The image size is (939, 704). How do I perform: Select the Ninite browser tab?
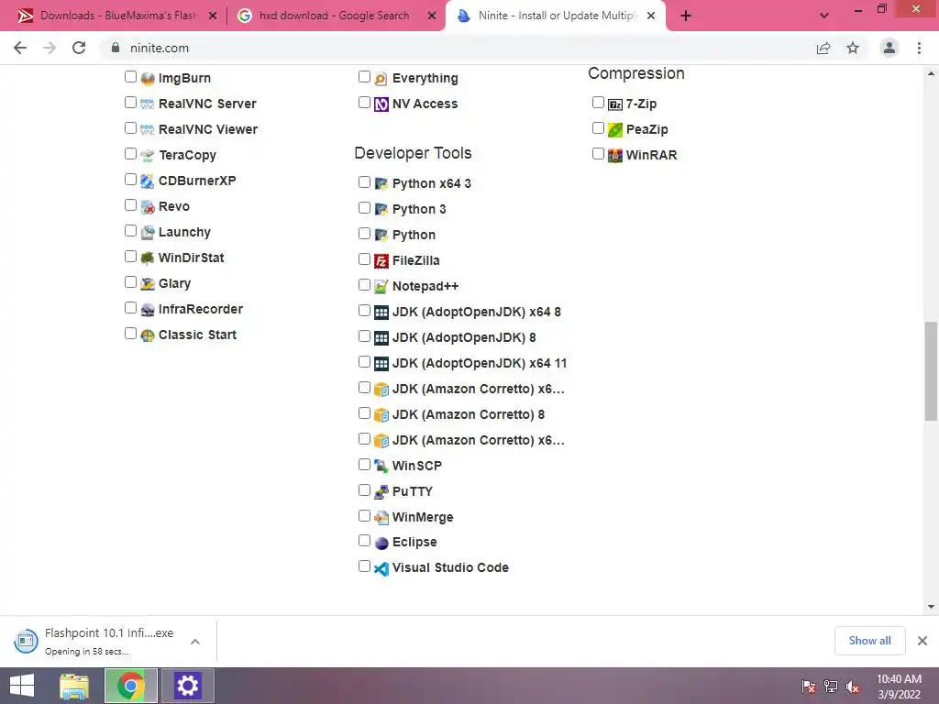pyautogui.click(x=554, y=16)
